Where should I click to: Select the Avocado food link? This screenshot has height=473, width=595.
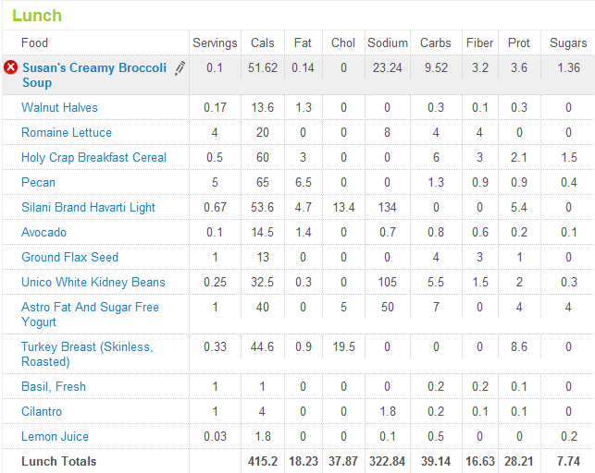(43, 233)
